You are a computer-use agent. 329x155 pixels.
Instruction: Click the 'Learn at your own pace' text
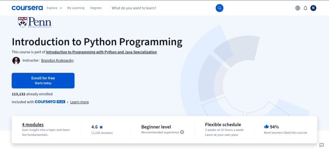point(222,135)
